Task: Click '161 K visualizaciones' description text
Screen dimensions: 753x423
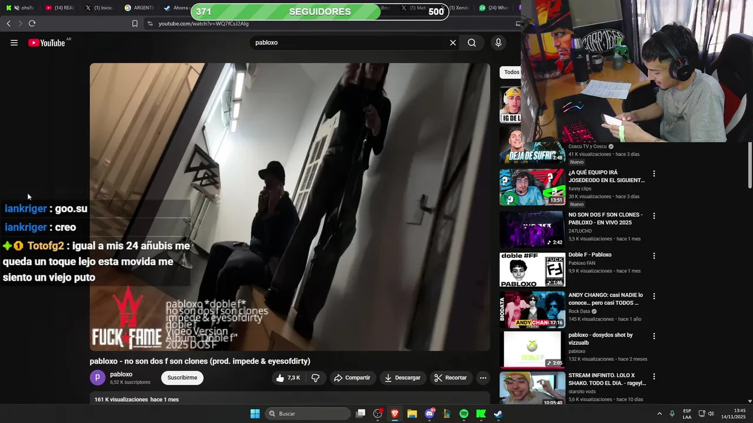Action: (x=121, y=399)
